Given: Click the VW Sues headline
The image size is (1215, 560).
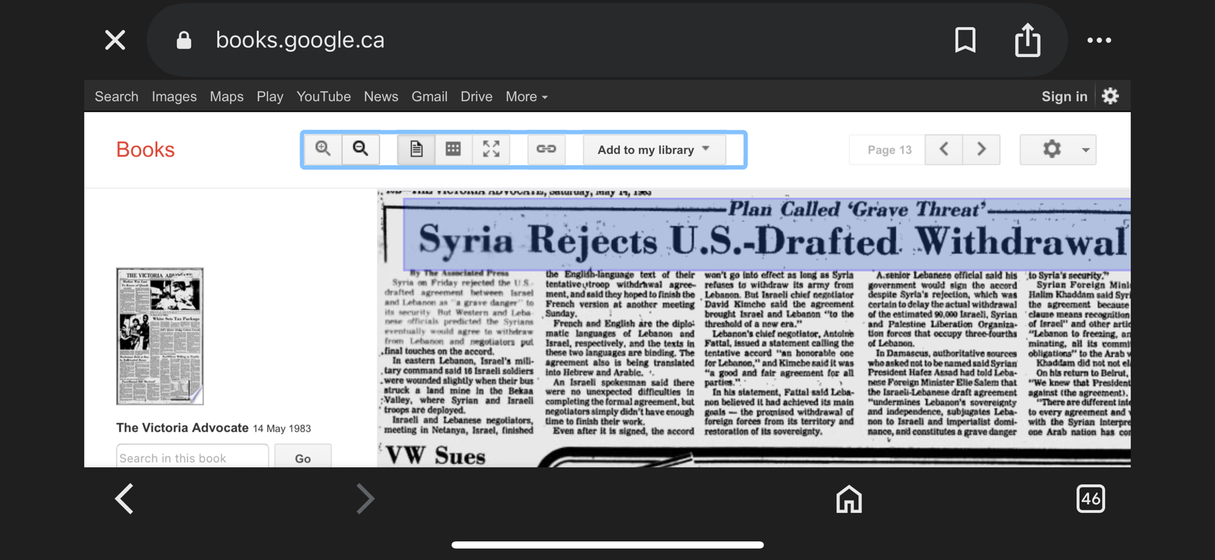Looking at the screenshot, I should (436, 456).
